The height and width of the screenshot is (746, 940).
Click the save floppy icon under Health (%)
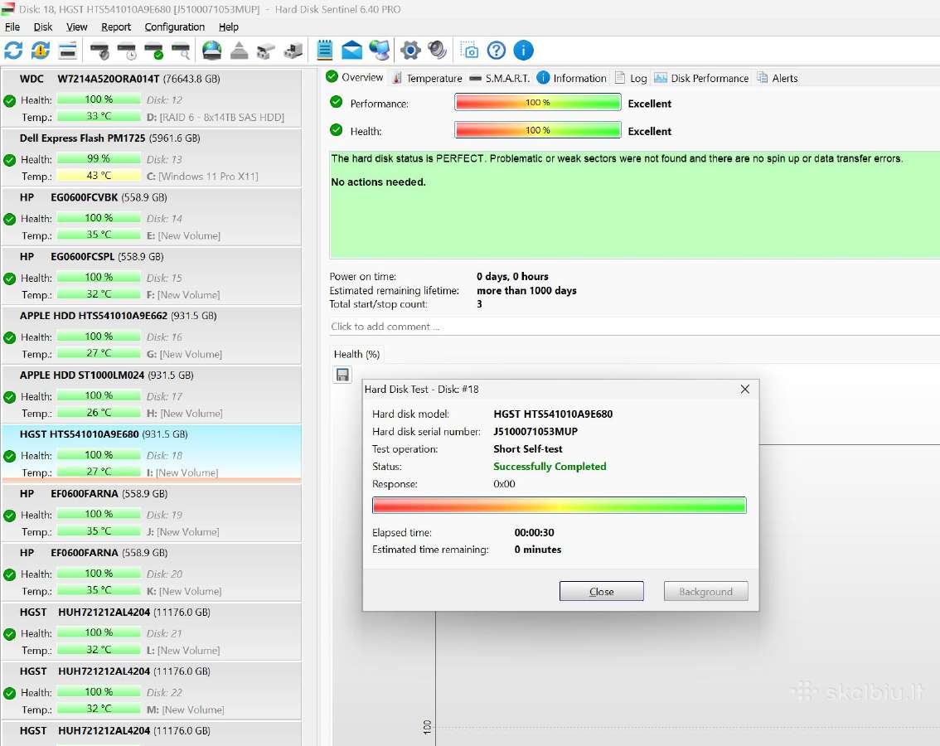click(x=342, y=375)
